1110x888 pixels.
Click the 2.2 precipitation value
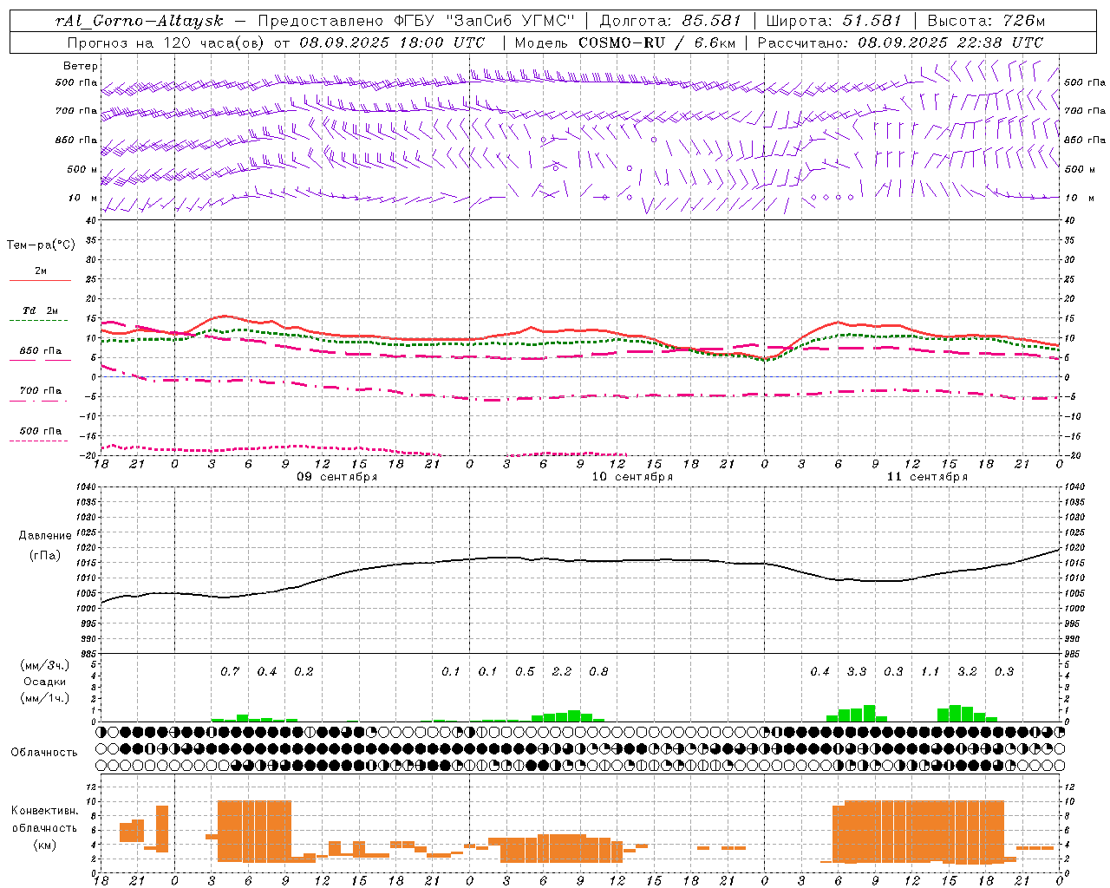click(562, 672)
